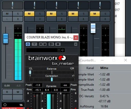Close the statistics window
Viewport: 131px width, 109px height.
point(126,60)
